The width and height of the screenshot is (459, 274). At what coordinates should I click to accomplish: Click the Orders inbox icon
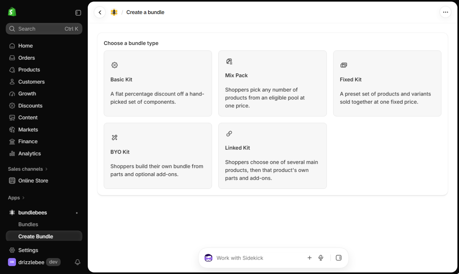pos(12,58)
